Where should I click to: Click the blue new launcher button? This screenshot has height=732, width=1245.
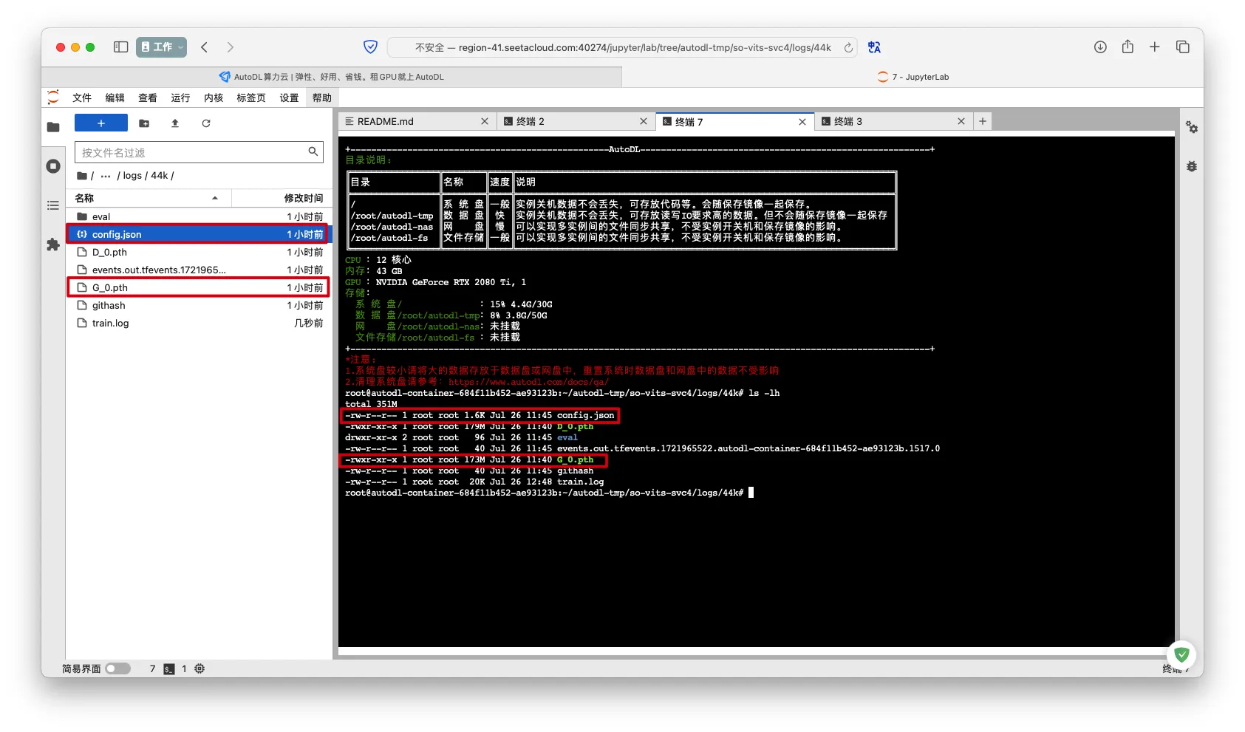(101, 123)
